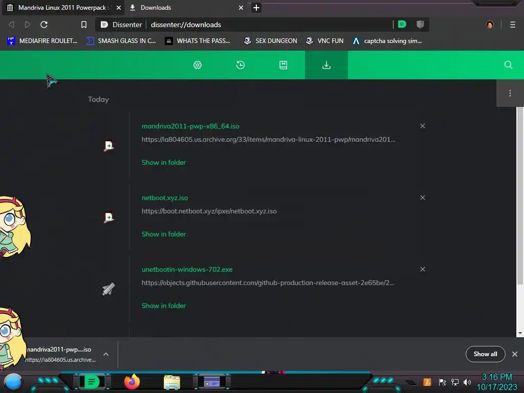Open the Bookmarks page icon in green toolbar

pos(283,65)
